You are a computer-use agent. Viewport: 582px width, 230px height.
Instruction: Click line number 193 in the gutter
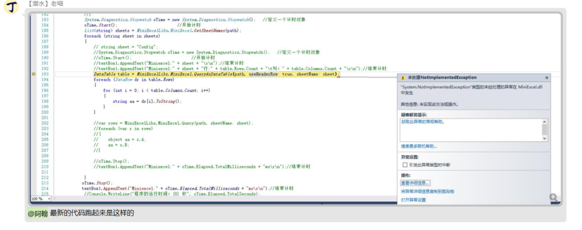[45, 74]
